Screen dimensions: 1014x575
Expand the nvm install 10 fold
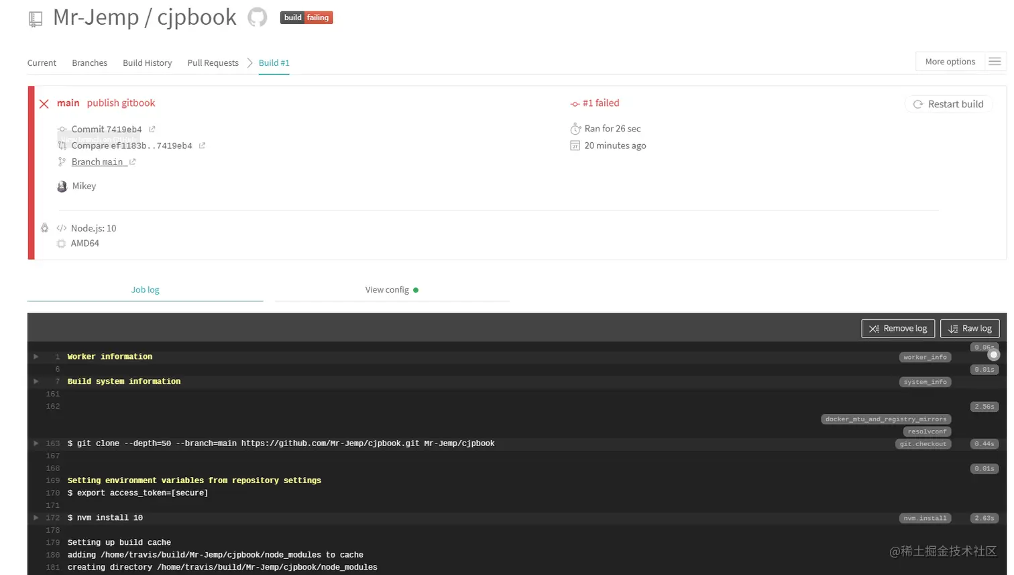pos(36,517)
